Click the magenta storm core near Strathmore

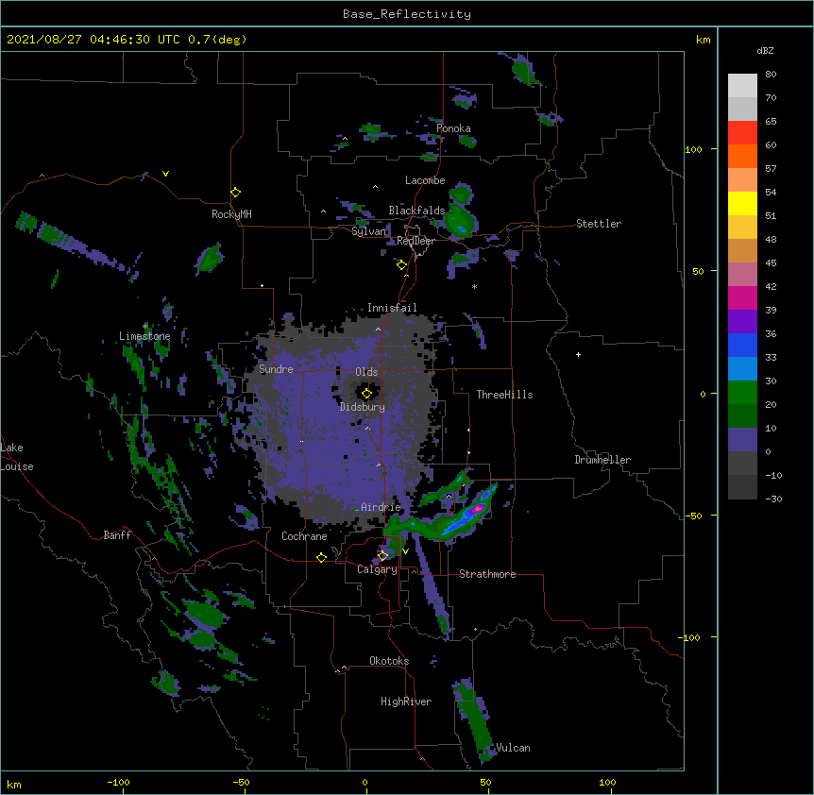pos(477,509)
